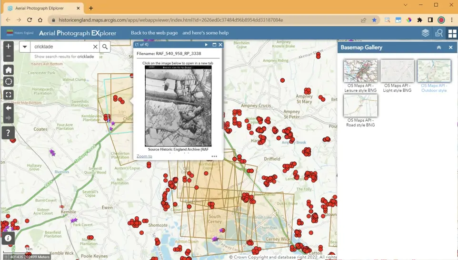The height and width of the screenshot is (260, 458).
Task: Open the Layer List widget in header
Action: pyautogui.click(x=425, y=33)
